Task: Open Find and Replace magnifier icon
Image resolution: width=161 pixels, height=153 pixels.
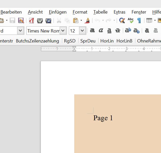Action: [x=122, y=20]
